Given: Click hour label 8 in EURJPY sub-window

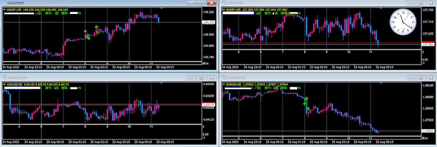Looking at the screenshot, I should 305,52.
